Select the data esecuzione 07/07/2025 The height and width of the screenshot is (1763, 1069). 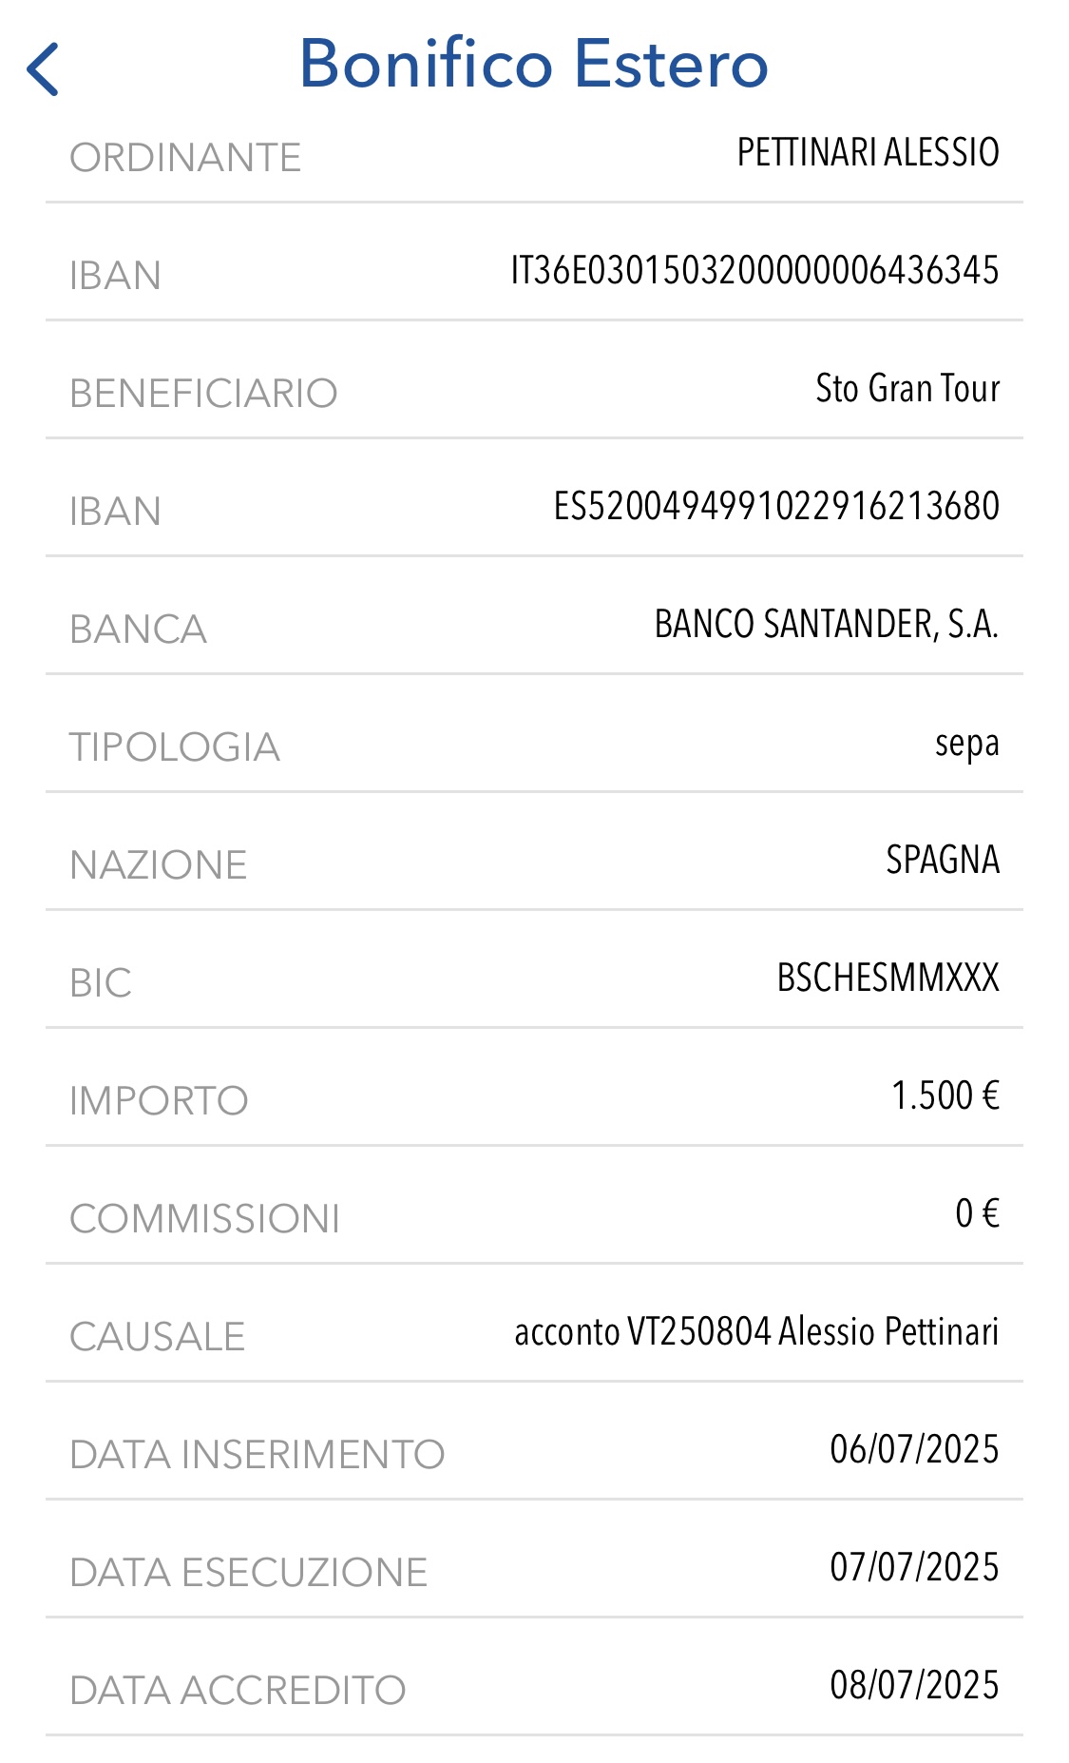914,1567
